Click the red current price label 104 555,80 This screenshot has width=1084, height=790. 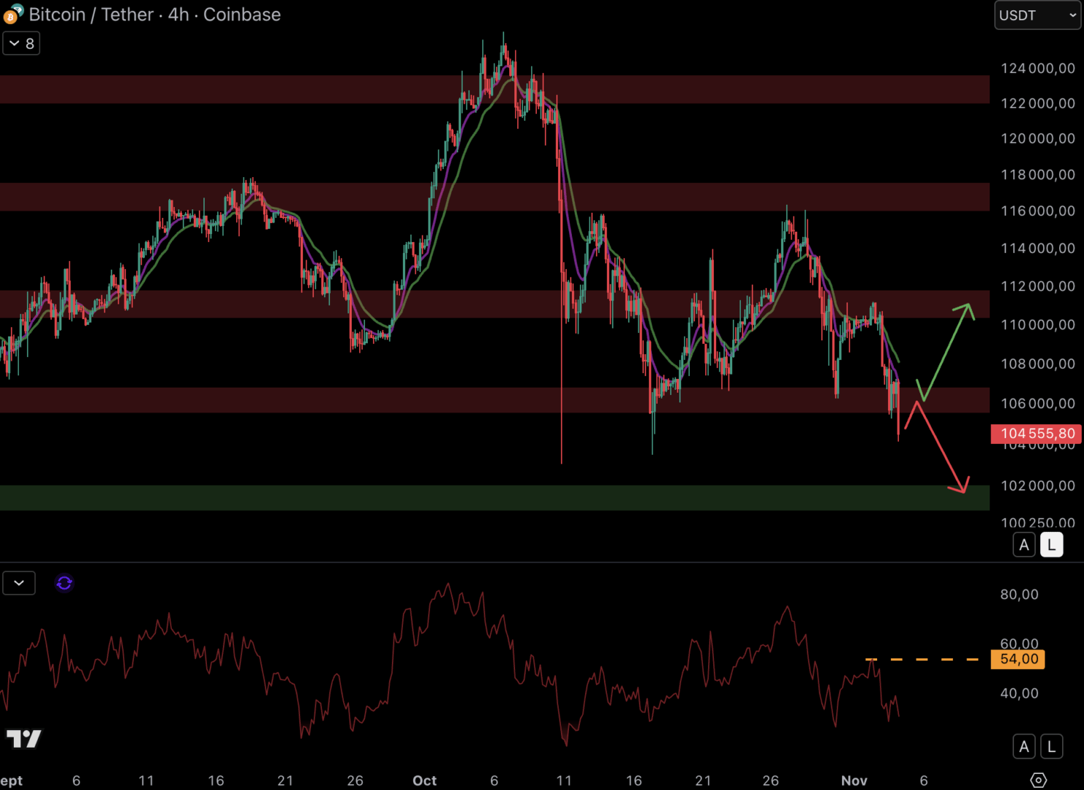[1036, 434]
